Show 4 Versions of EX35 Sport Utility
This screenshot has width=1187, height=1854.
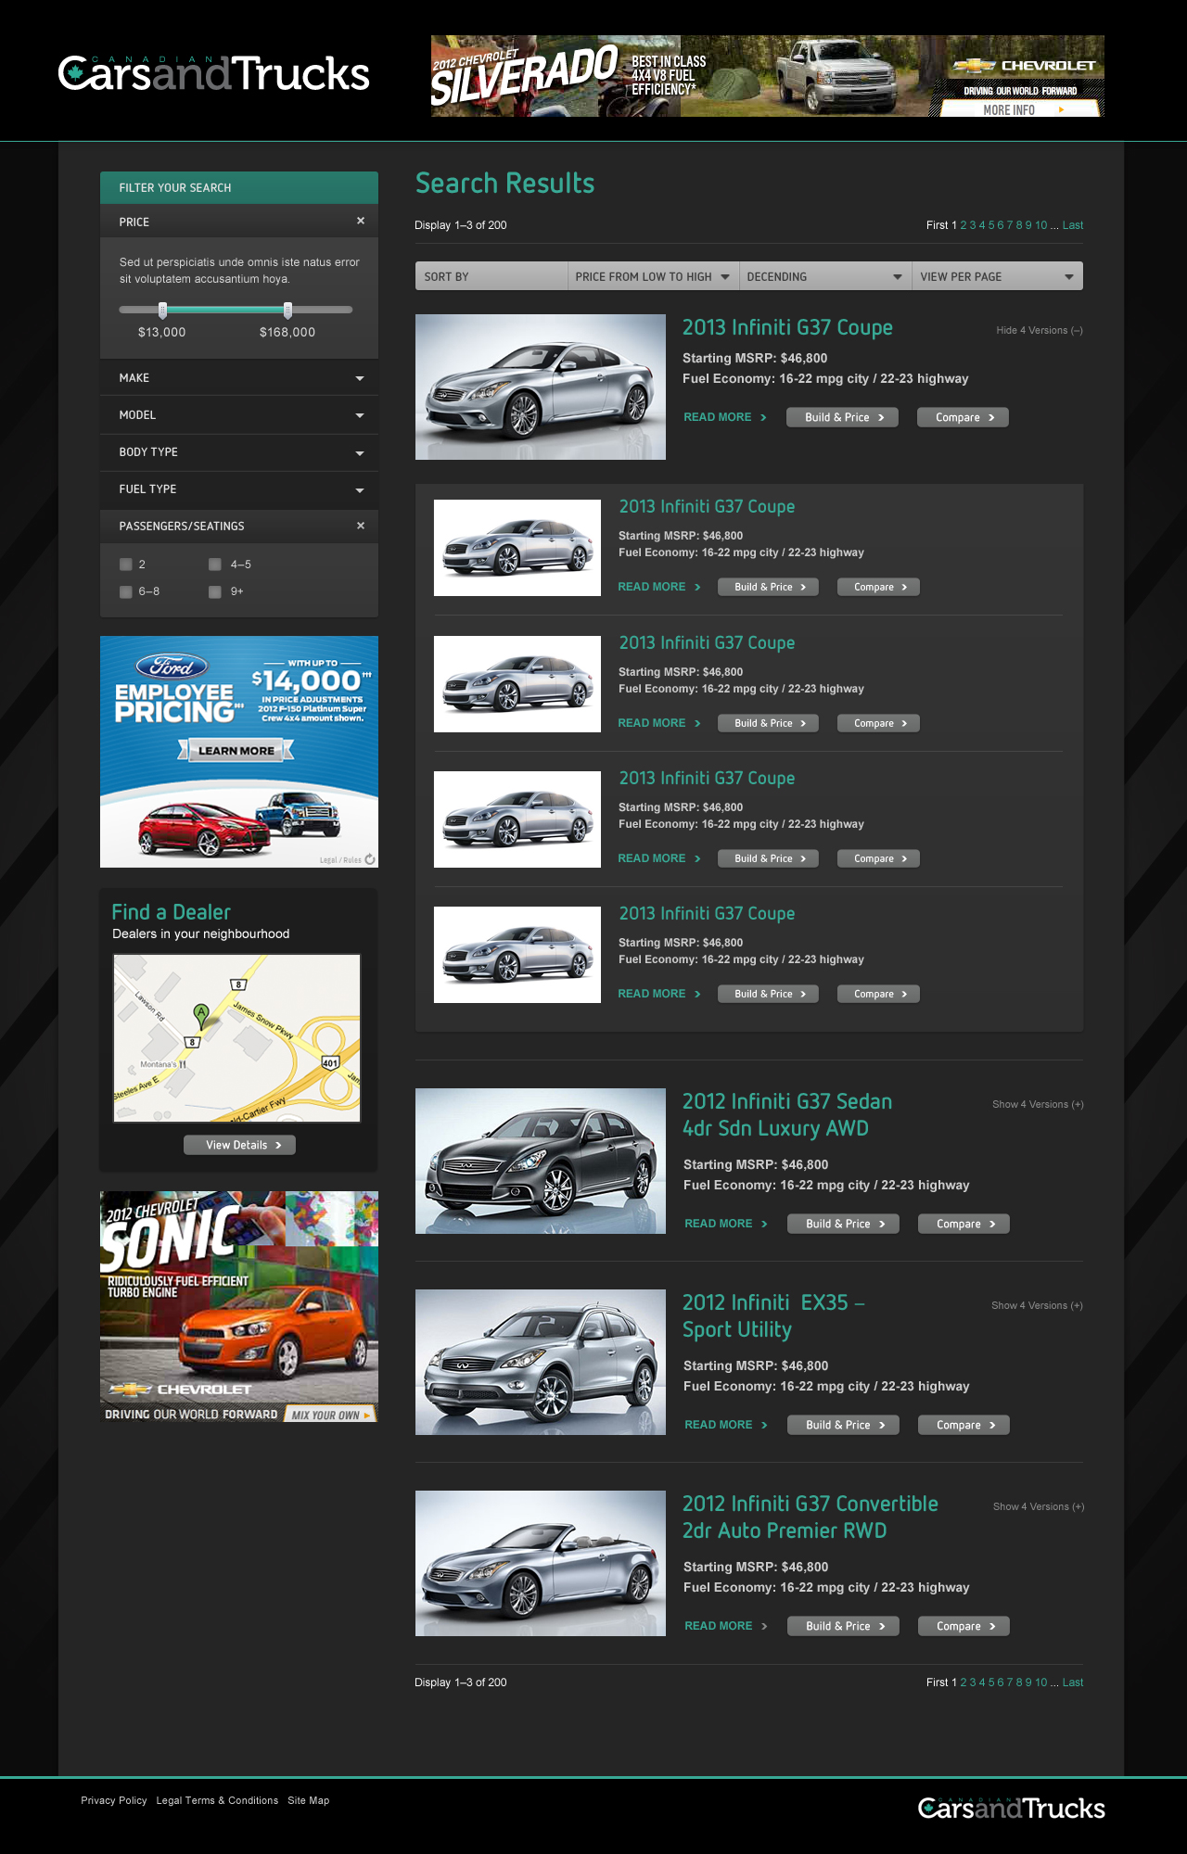click(1037, 1305)
